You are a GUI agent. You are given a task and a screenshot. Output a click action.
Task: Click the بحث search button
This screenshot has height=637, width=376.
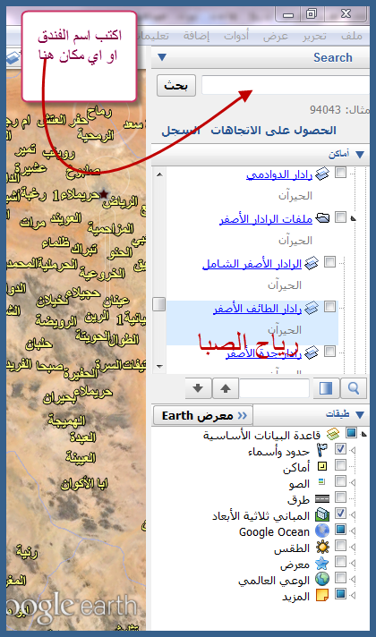(176, 85)
